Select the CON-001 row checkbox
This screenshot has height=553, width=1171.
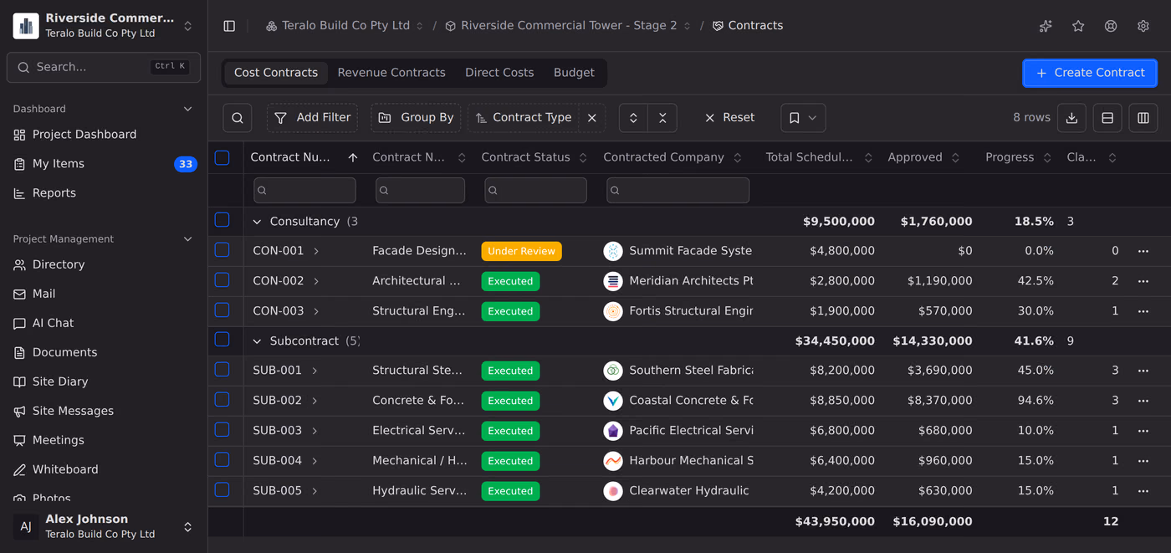(222, 249)
